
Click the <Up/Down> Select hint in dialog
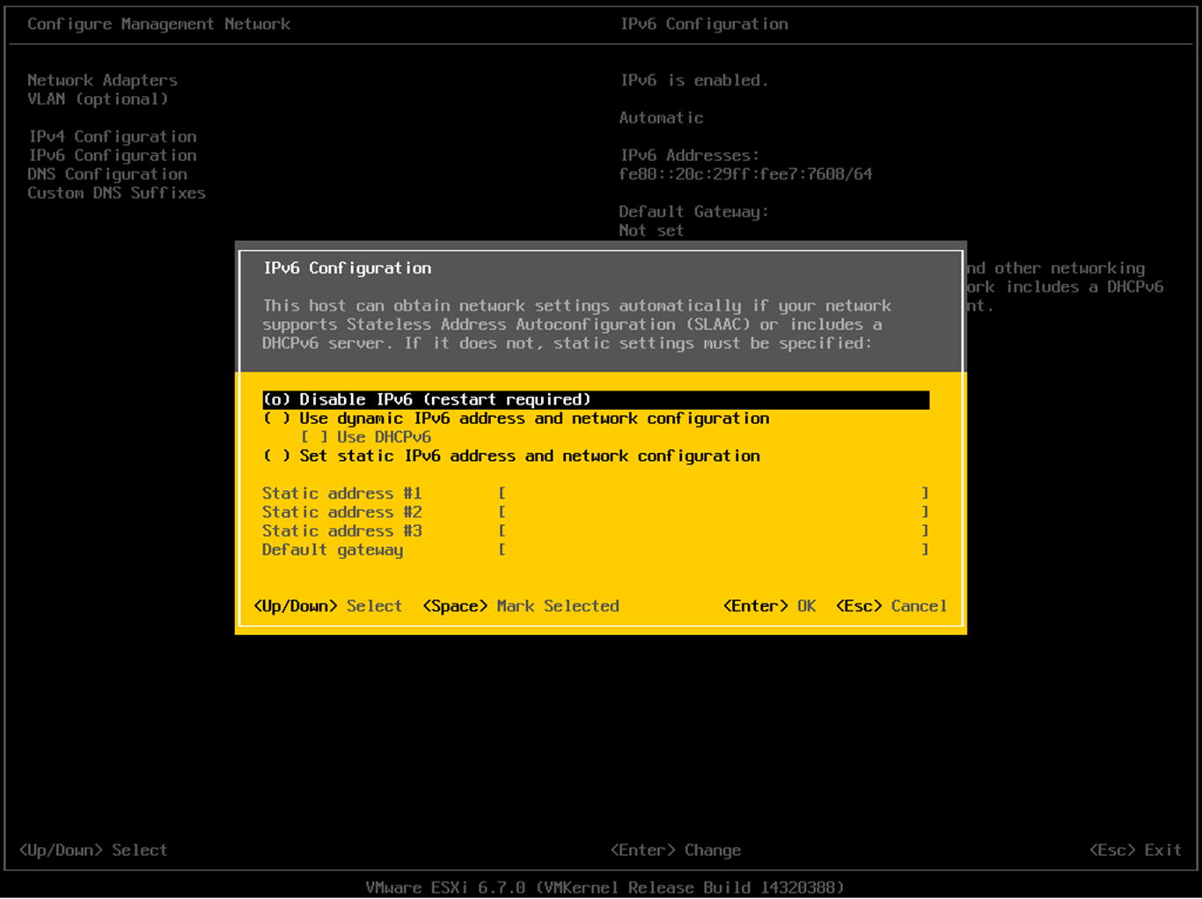(x=328, y=606)
